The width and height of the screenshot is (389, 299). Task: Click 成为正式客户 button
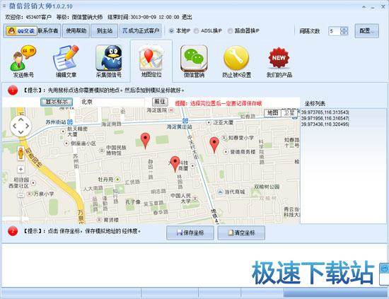(x=141, y=30)
